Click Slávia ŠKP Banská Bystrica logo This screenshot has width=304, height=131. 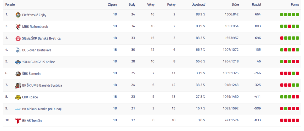click(18, 38)
